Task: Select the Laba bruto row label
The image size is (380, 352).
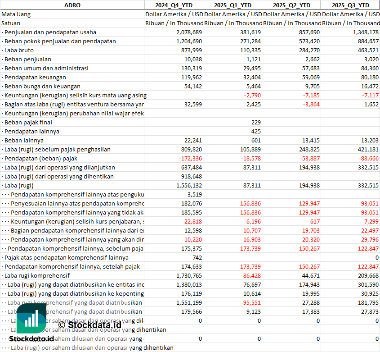Action: (19, 50)
